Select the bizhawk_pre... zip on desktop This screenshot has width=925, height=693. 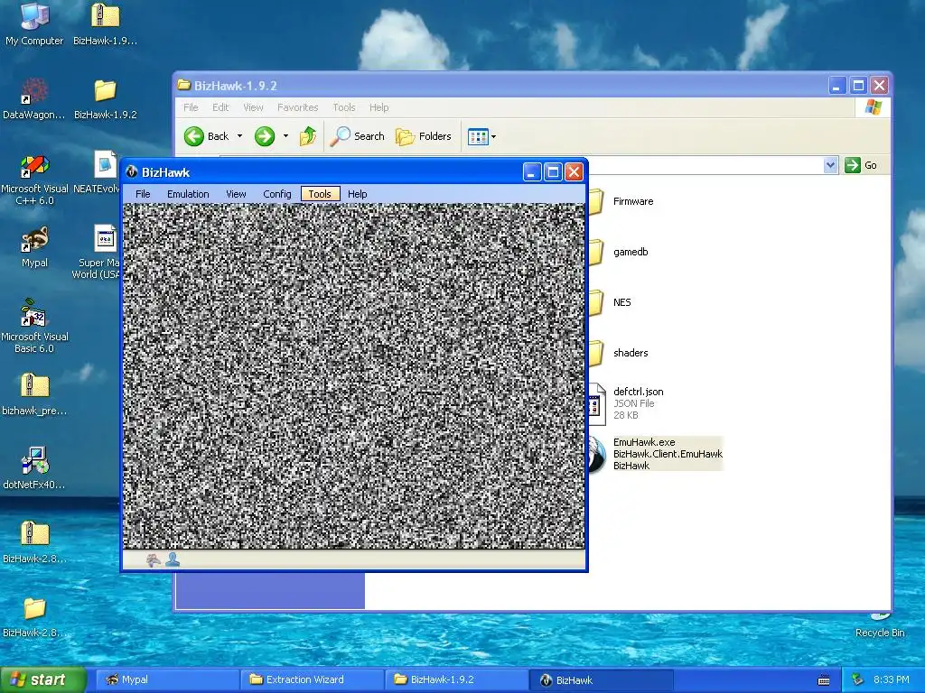(x=34, y=393)
